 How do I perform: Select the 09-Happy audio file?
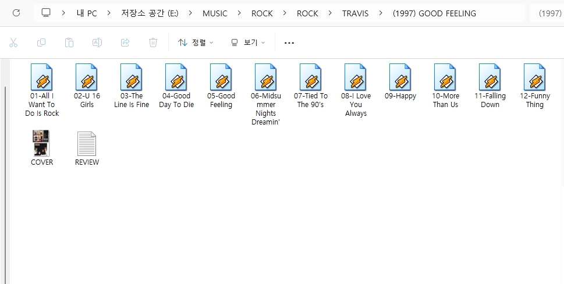[x=400, y=82]
